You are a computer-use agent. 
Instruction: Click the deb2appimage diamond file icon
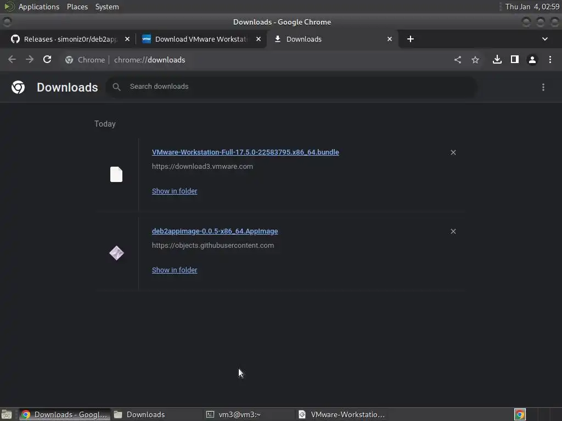pos(116,253)
